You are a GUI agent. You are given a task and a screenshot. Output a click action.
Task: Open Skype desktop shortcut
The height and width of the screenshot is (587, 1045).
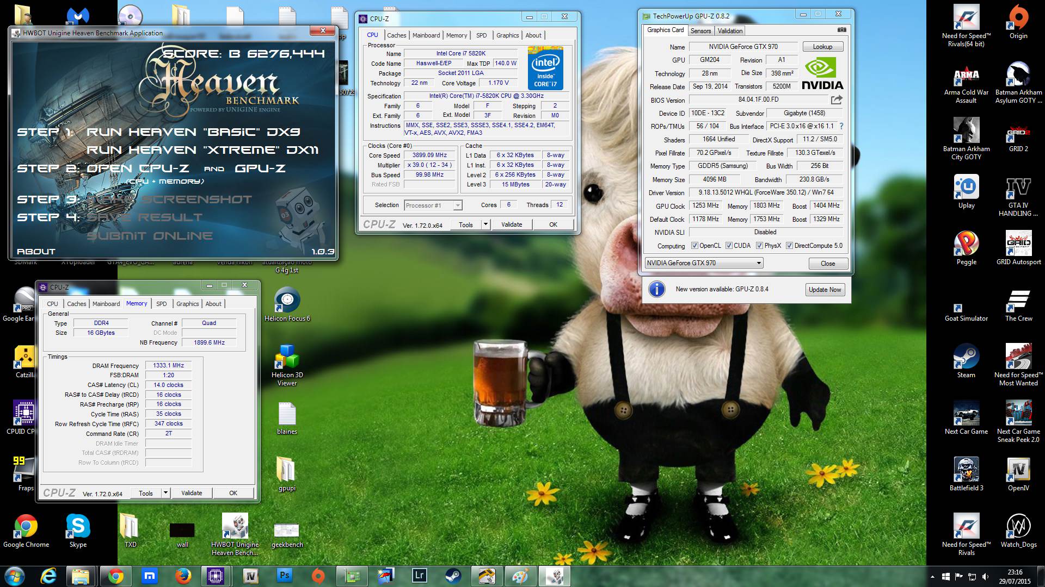click(78, 530)
